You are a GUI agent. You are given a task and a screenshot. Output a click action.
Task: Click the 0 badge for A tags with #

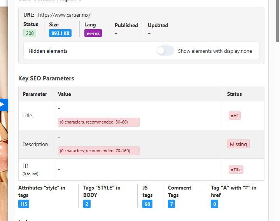coord(214,204)
